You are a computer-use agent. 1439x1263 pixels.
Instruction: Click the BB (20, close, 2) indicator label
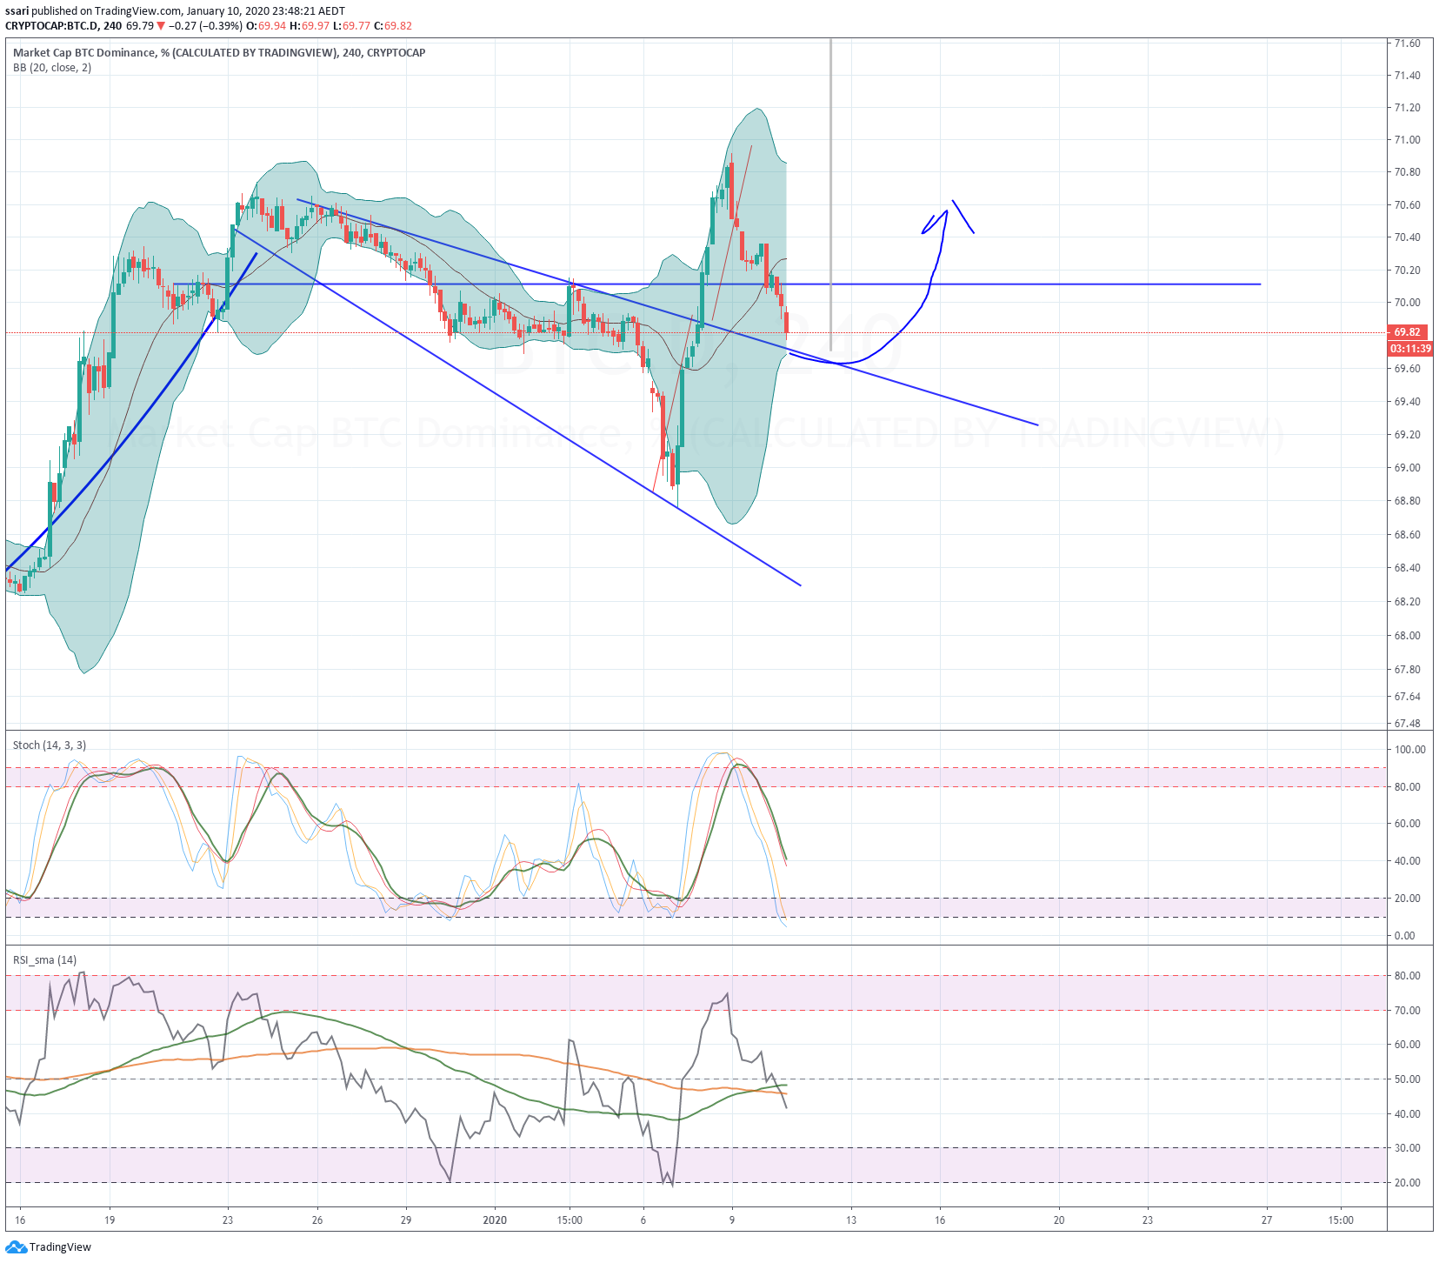coord(52,68)
